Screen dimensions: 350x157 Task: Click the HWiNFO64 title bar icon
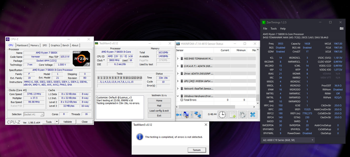tap(178, 44)
